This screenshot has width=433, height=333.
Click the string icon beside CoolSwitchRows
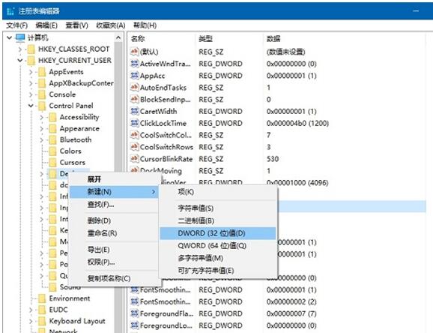(135, 147)
